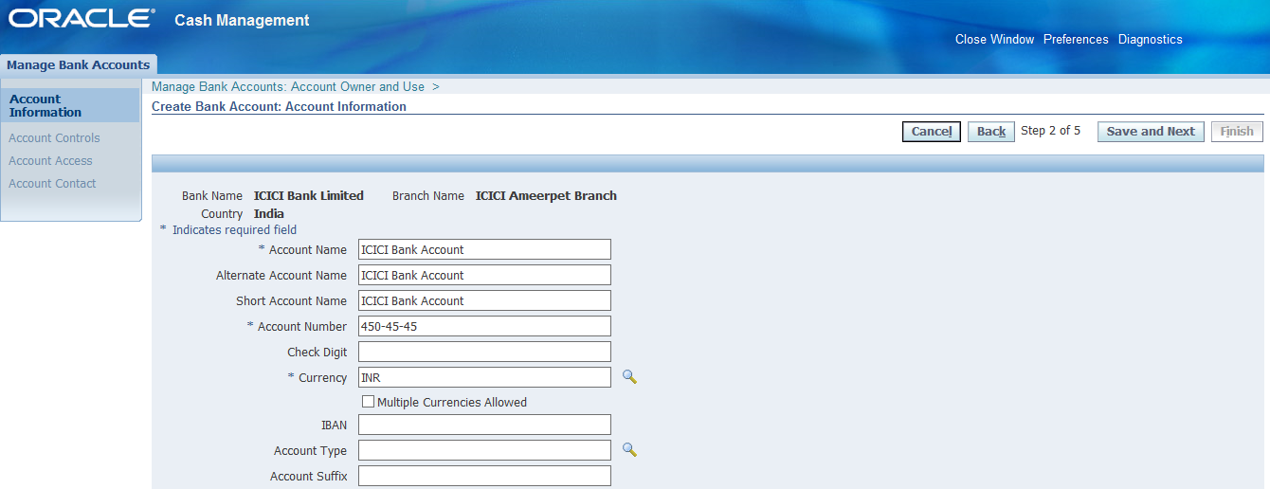Open the Diagnostics link
The width and height of the screenshot is (1270, 489).
click(x=1150, y=40)
